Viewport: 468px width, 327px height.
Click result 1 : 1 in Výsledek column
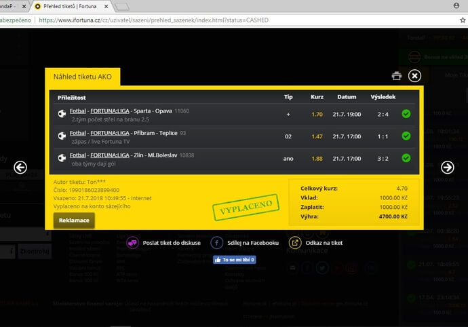click(x=383, y=136)
